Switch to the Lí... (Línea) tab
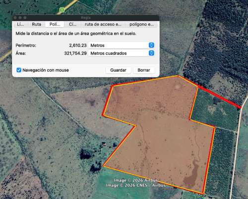248x199 pixels. point(20,24)
